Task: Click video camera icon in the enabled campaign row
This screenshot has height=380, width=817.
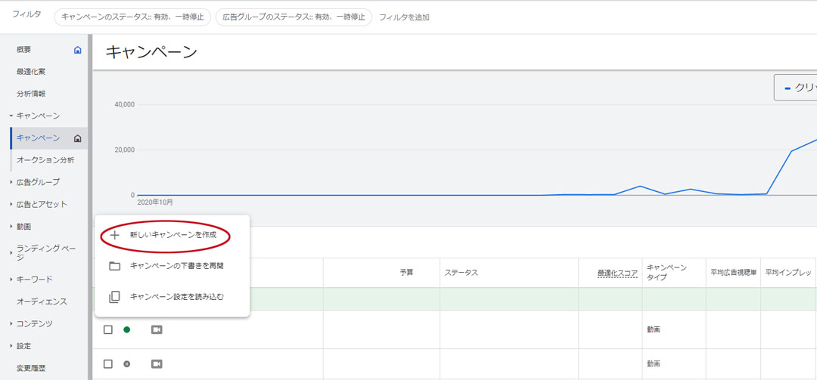Action: pos(157,329)
